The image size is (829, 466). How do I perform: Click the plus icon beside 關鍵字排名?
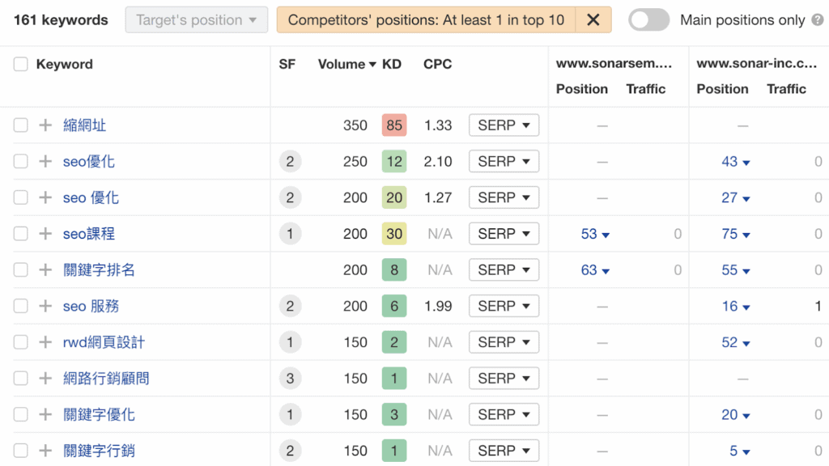point(45,270)
